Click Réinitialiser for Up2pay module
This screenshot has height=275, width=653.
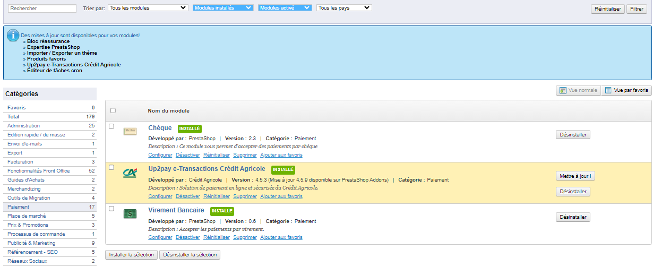click(x=217, y=196)
